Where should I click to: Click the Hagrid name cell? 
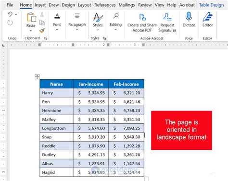tap(56, 172)
